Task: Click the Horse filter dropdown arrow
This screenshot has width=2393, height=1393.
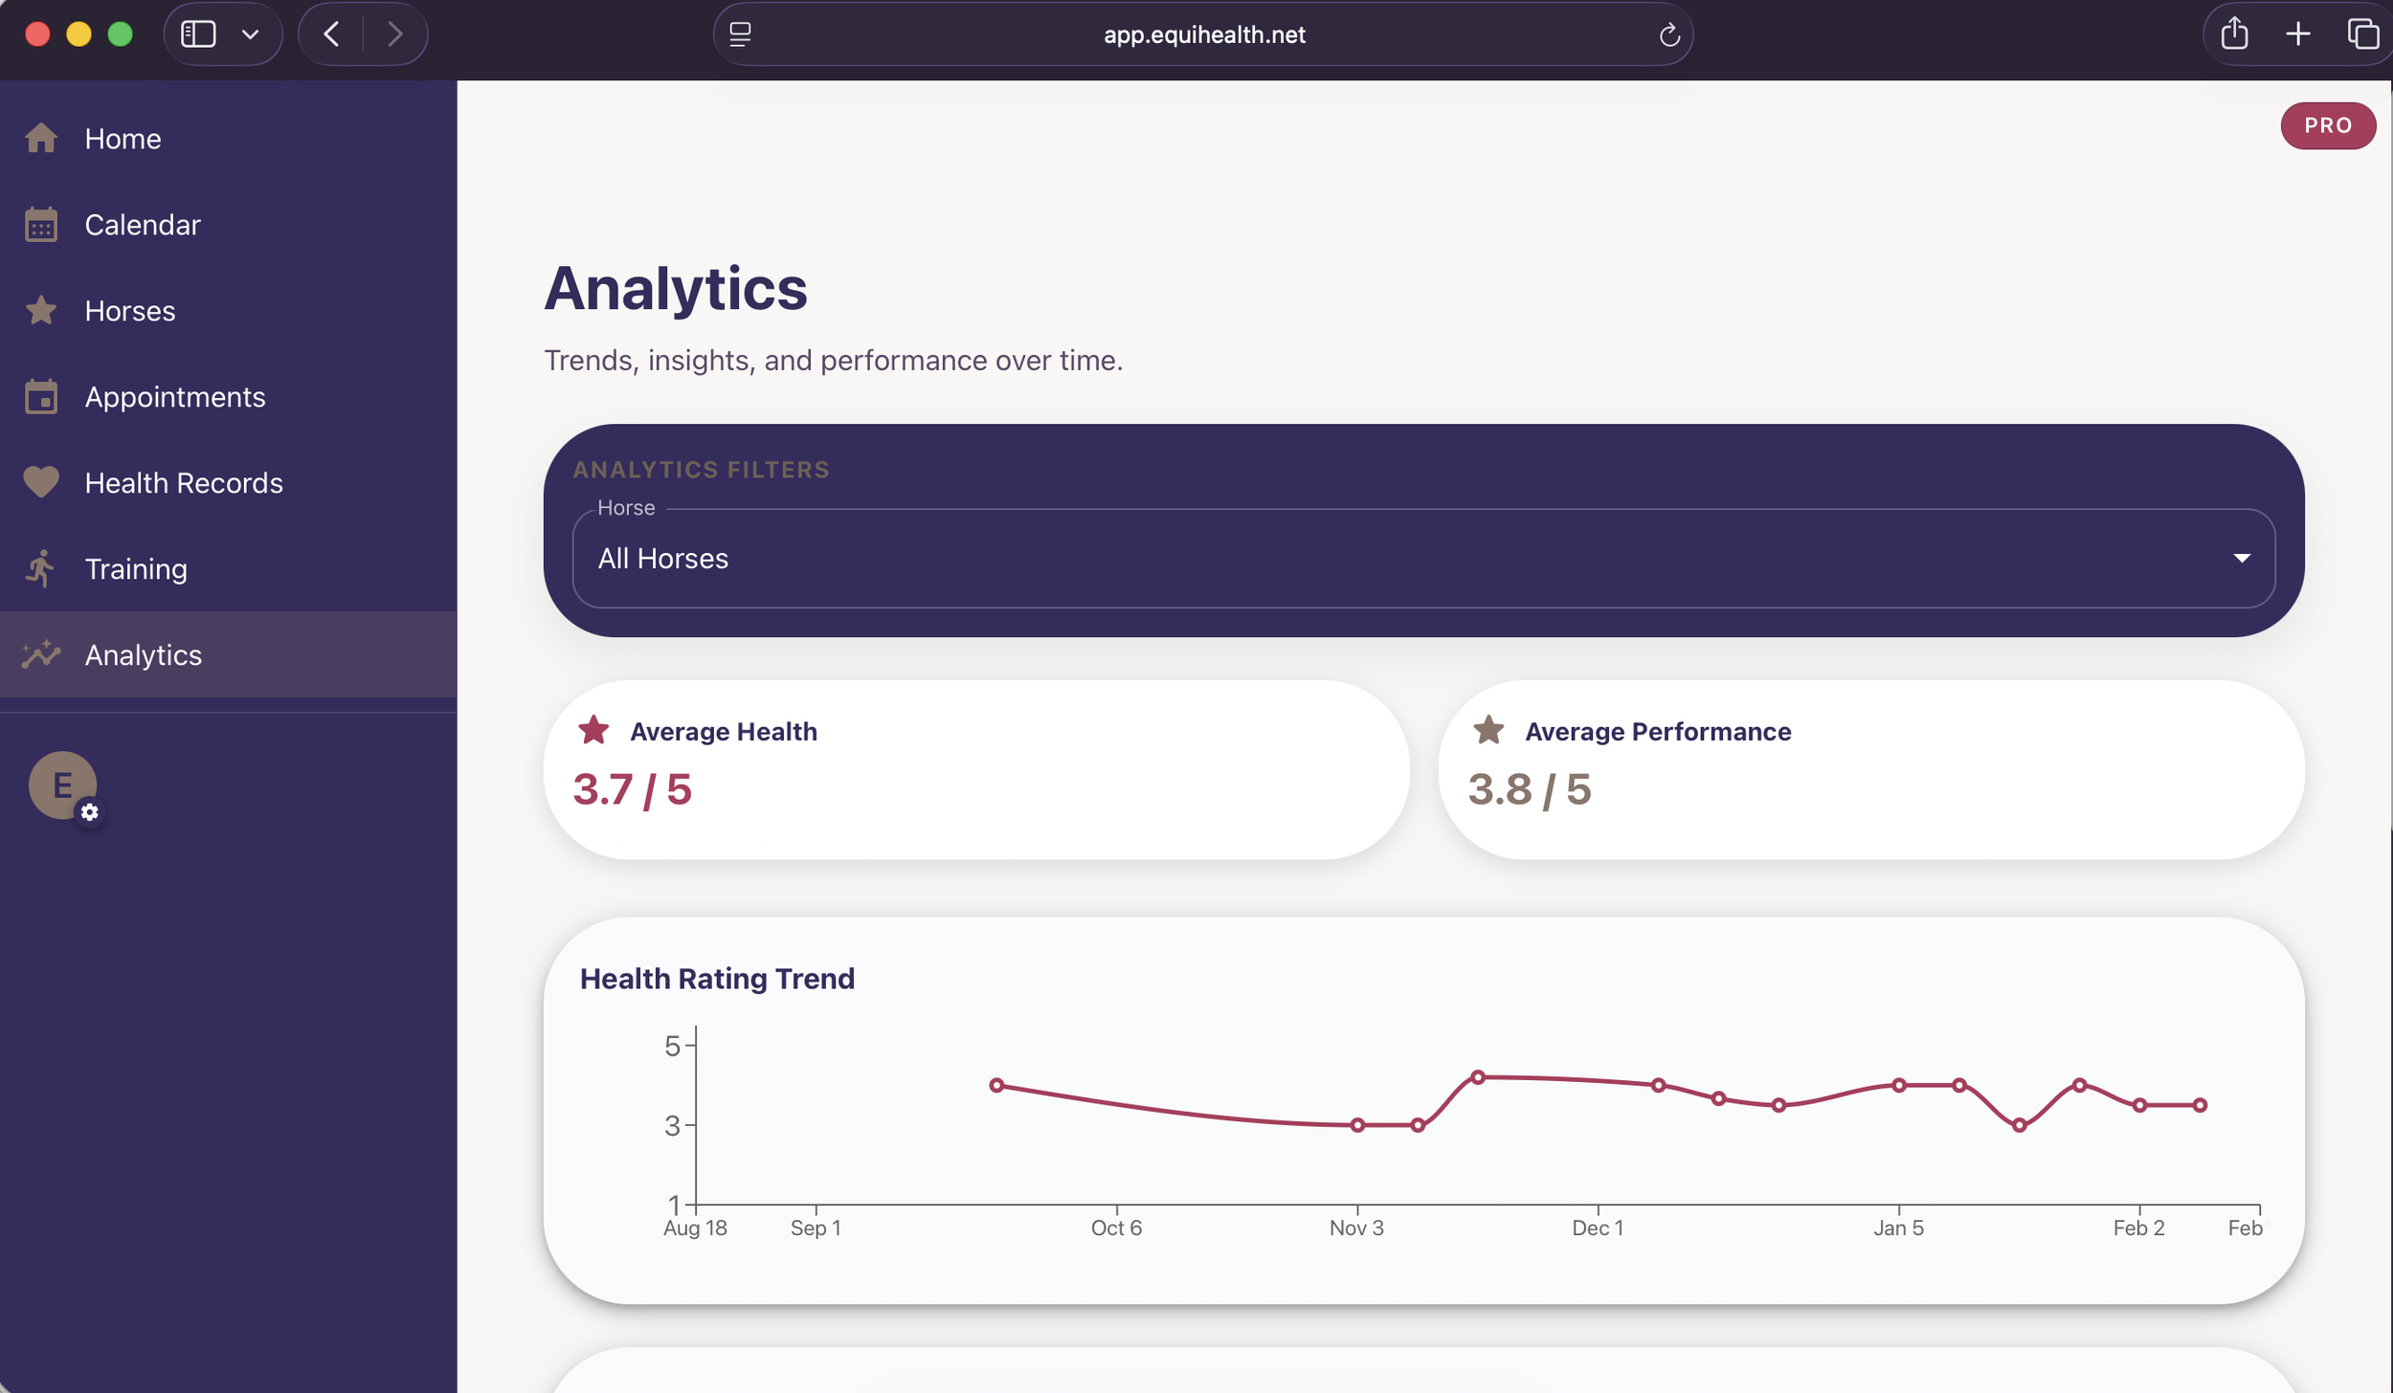Action: coord(2241,558)
